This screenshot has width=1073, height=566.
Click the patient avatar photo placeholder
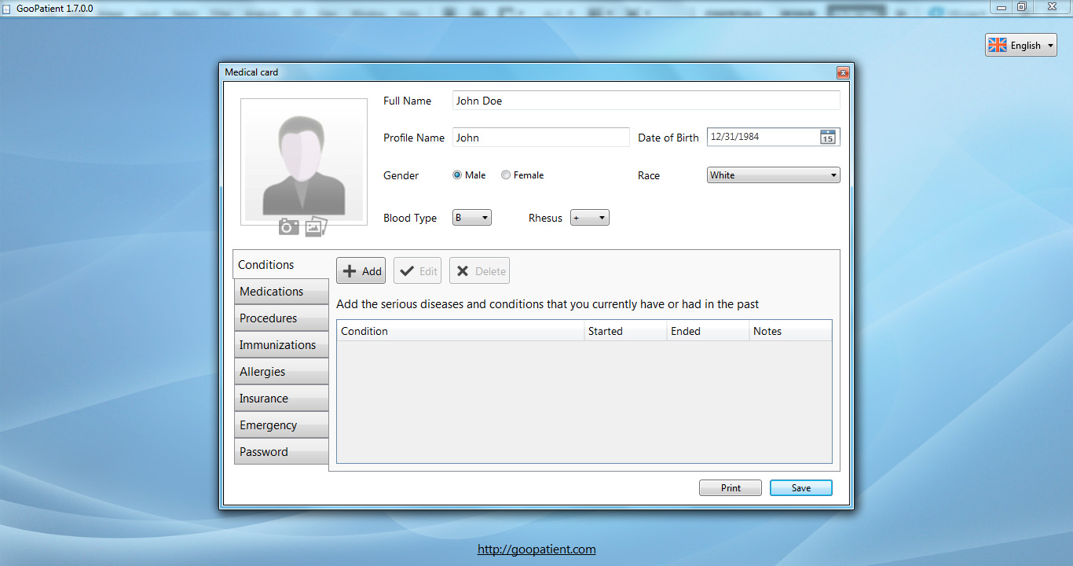click(x=303, y=161)
